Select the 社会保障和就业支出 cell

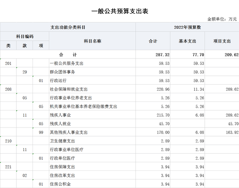pyautogui.click(x=68, y=89)
